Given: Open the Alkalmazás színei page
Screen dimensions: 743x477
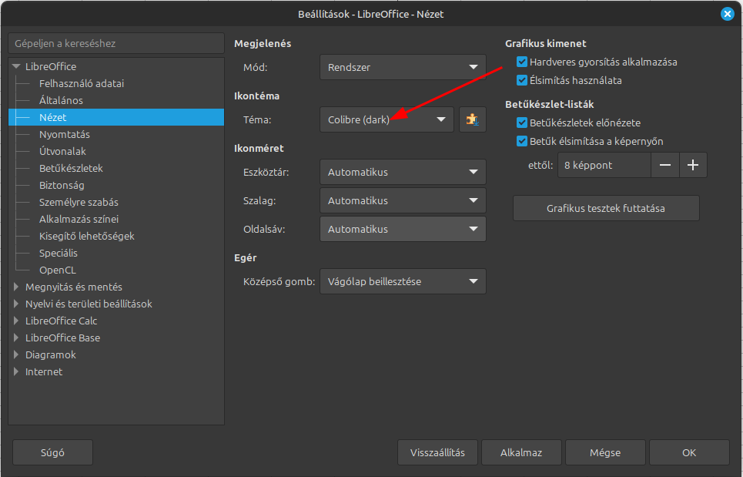Looking at the screenshot, I should (x=79, y=219).
